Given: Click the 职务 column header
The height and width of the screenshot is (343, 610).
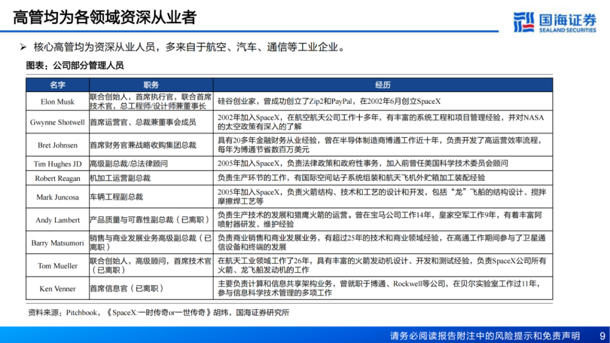Looking at the screenshot, I should (x=151, y=85).
